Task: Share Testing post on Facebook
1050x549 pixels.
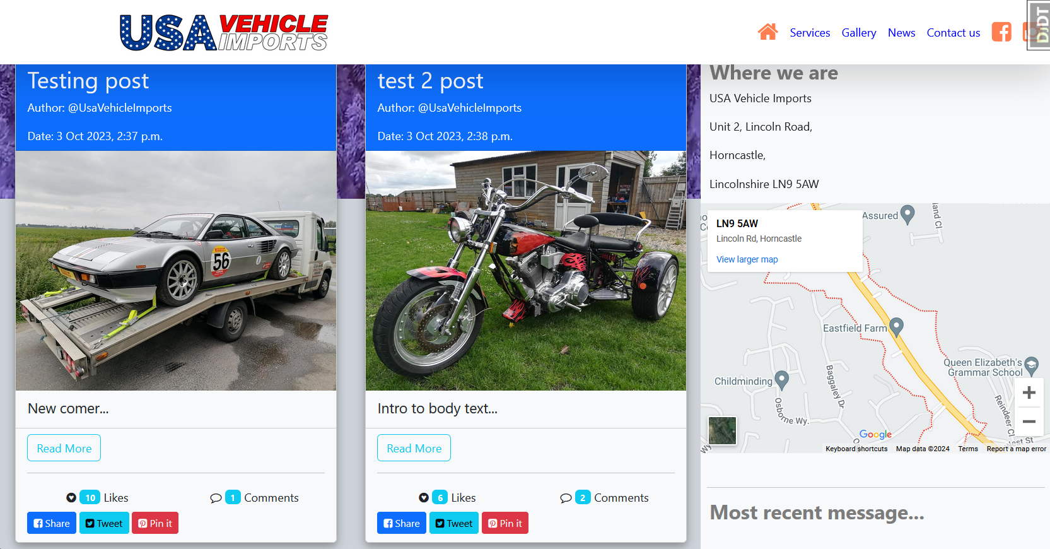Action: coord(52,523)
